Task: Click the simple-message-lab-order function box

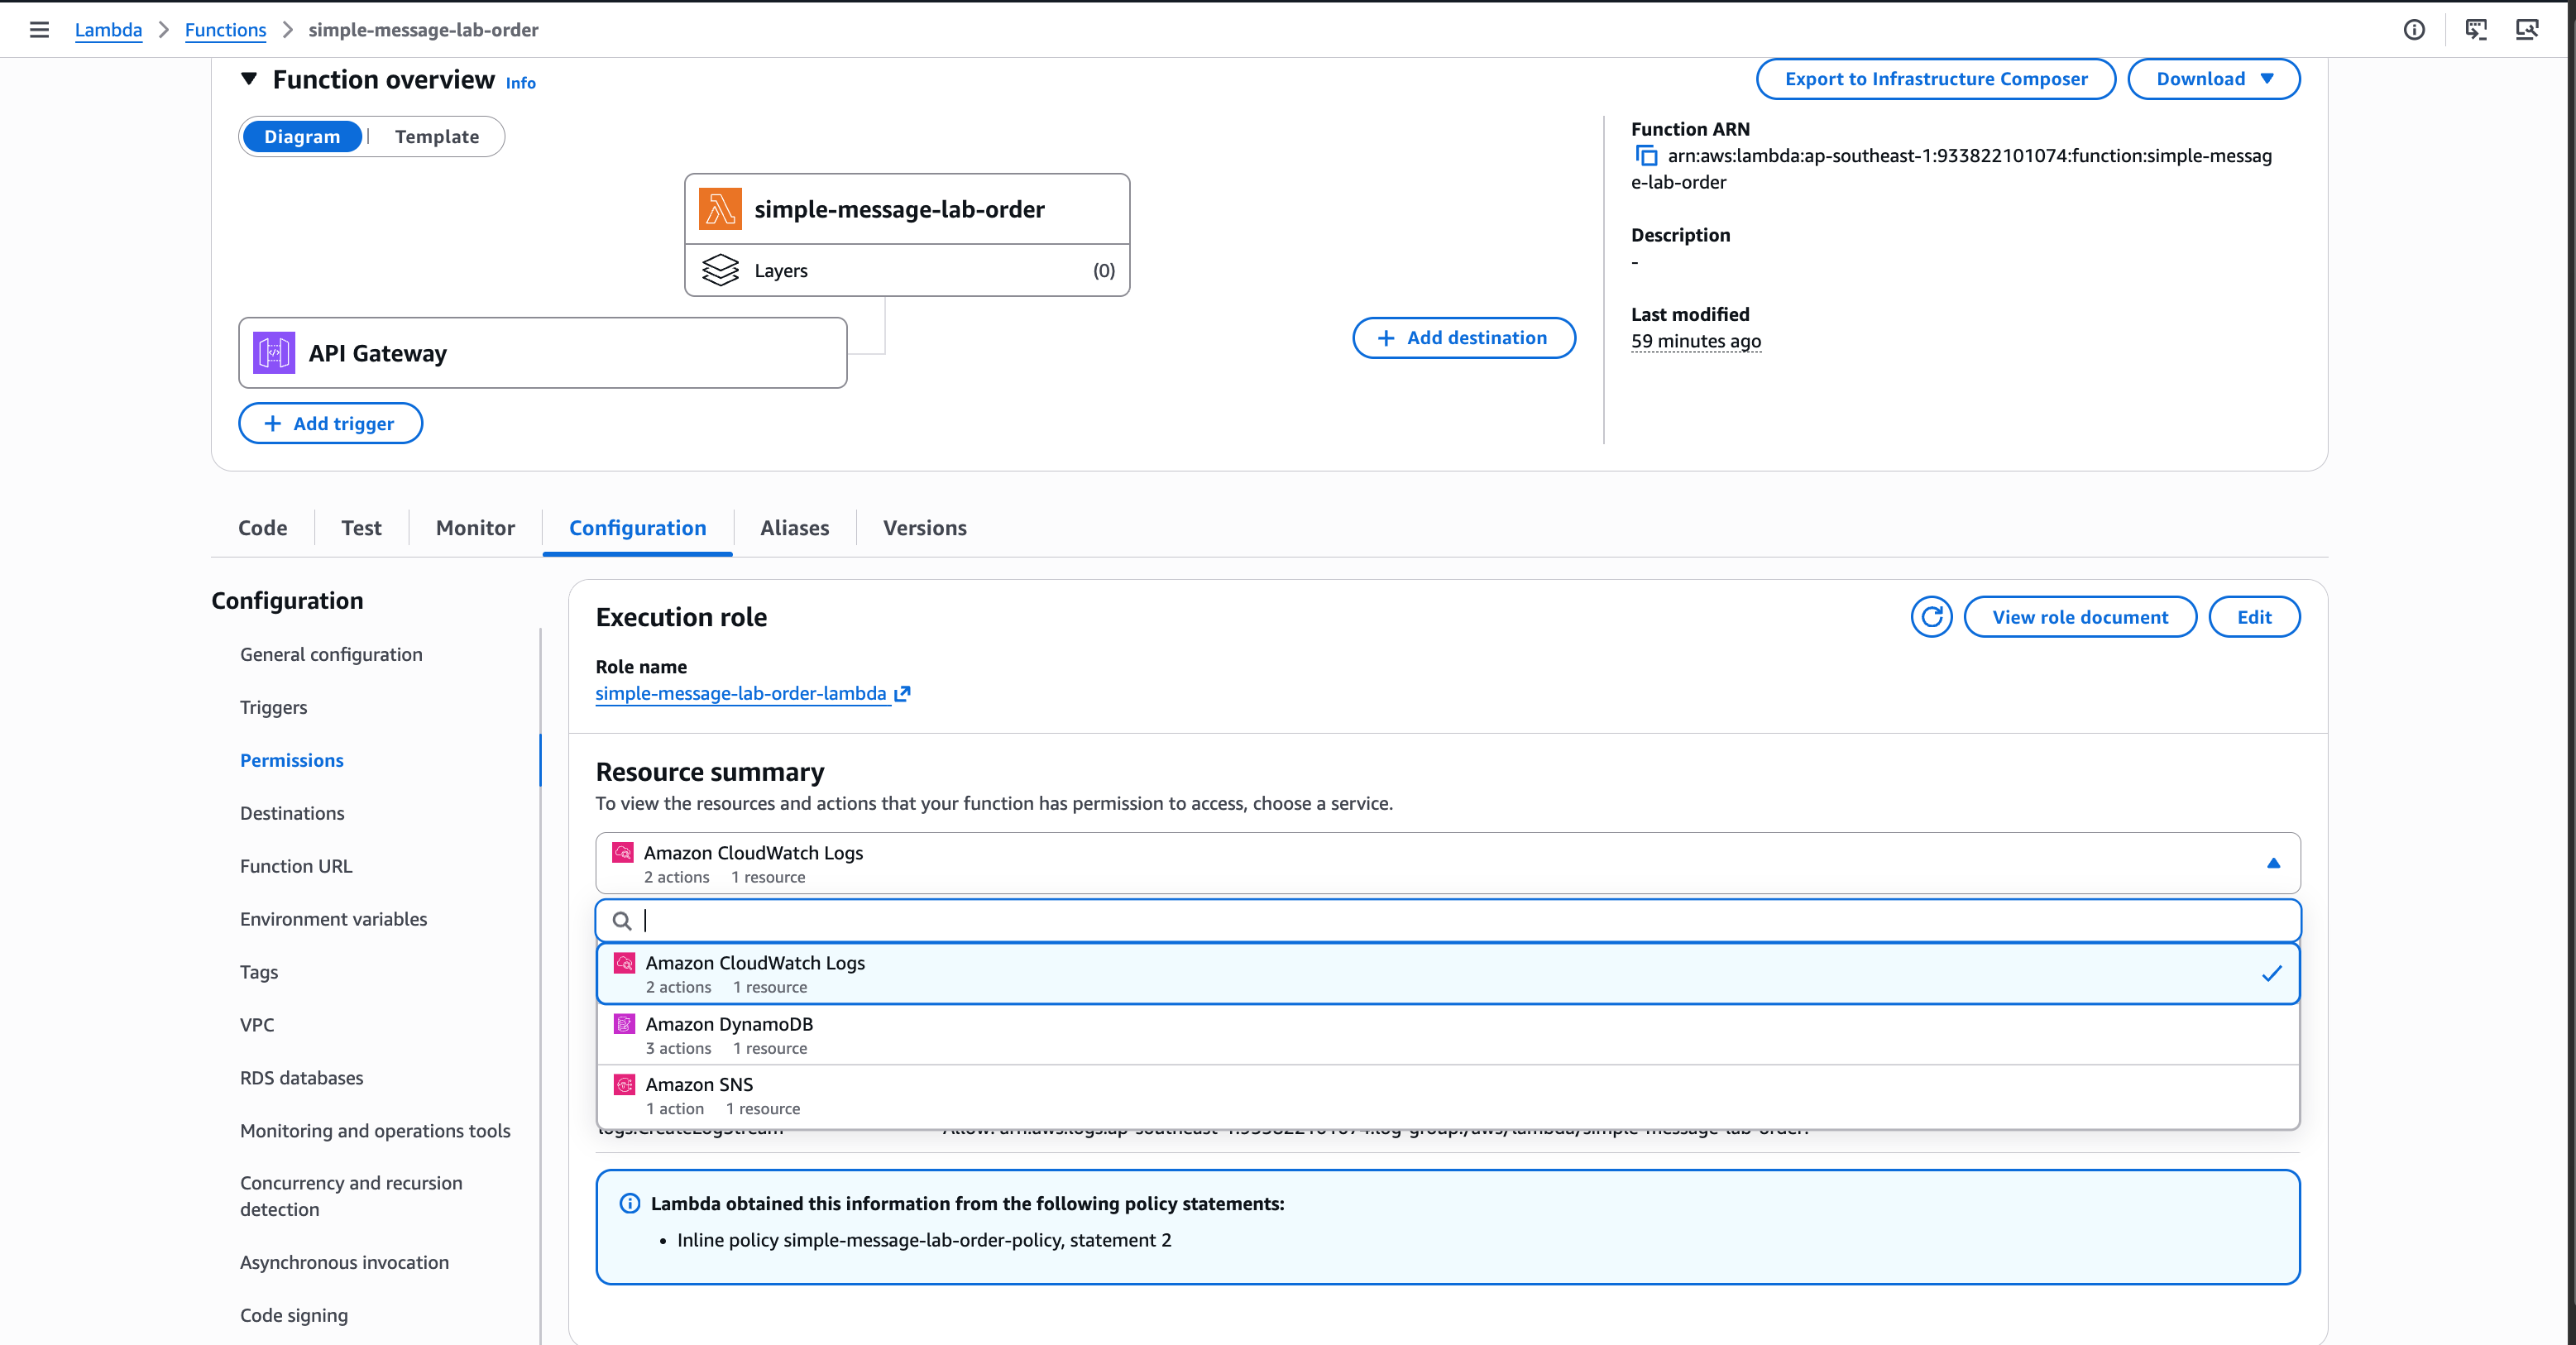Action: (907, 209)
